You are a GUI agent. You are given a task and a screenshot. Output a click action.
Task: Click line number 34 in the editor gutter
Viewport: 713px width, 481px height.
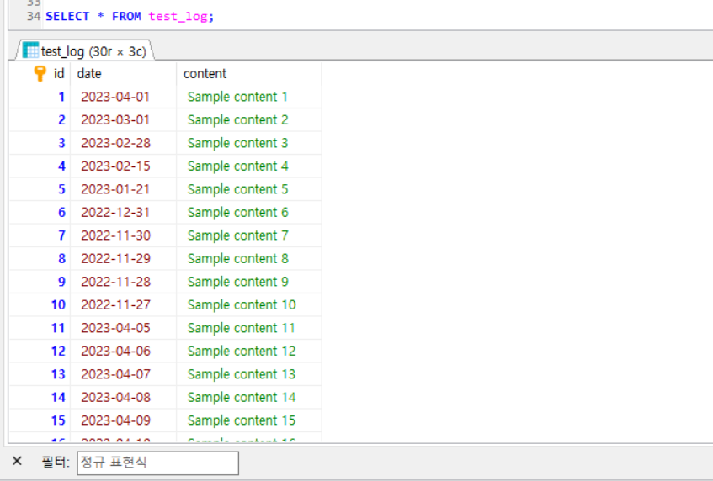(34, 16)
